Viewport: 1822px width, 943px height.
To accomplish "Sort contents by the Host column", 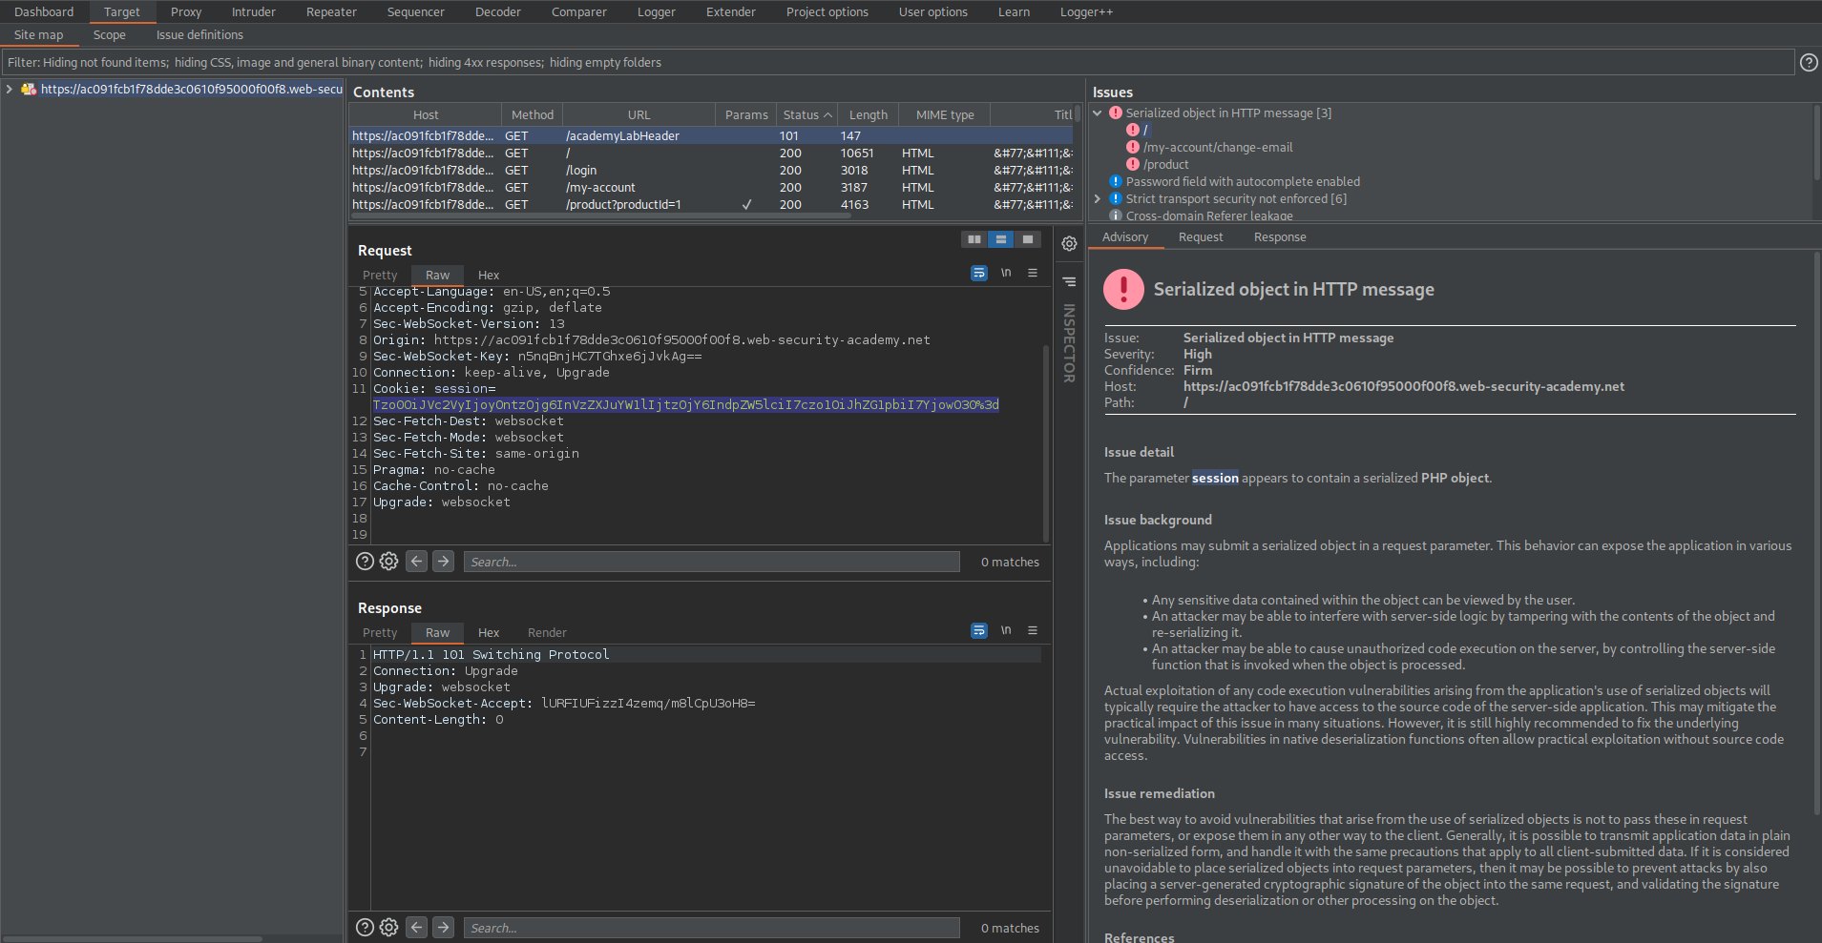I will 426,115.
